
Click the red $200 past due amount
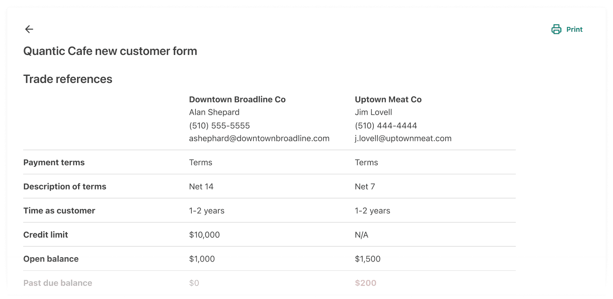coord(366,283)
